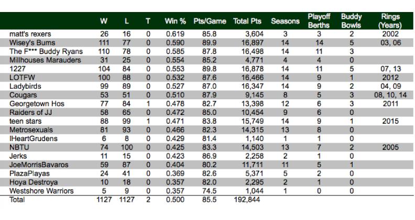
Task: Select the Westshore Warriors row label
Action: click(x=41, y=191)
